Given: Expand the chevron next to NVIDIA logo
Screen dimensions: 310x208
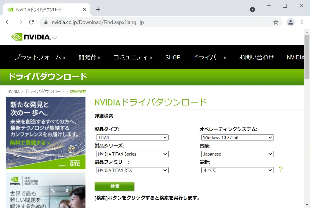Looking at the screenshot, I should 55,38.
